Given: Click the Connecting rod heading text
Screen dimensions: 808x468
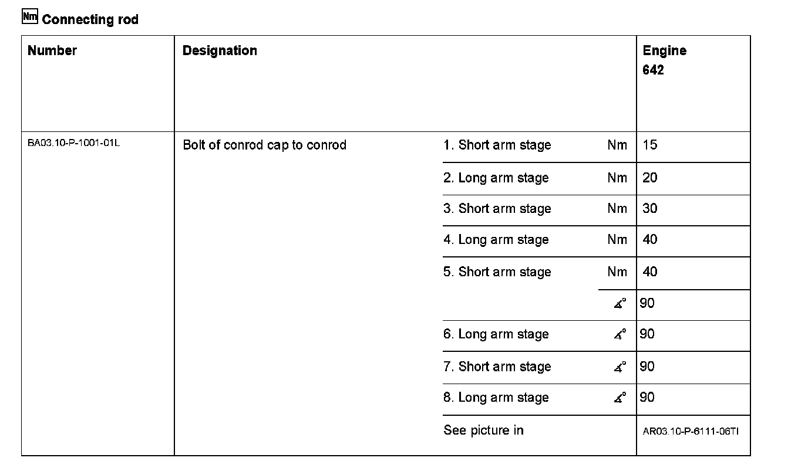Looking at the screenshot, I should coord(90,19).
